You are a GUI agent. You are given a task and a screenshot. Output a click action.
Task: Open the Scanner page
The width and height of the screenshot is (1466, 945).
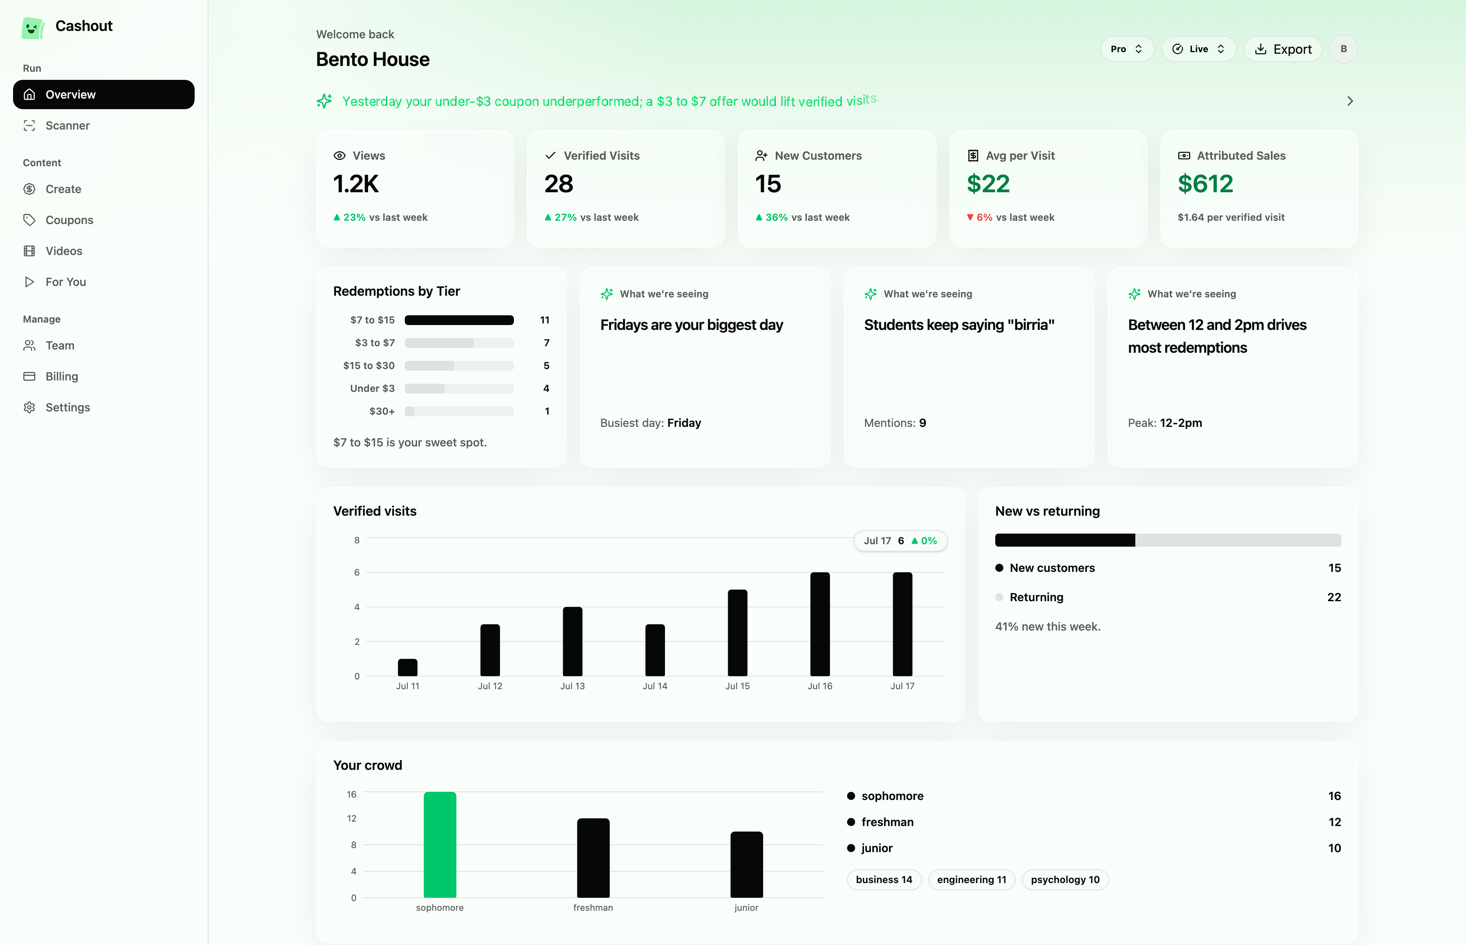pyautogui.click(x=104, y=125)
